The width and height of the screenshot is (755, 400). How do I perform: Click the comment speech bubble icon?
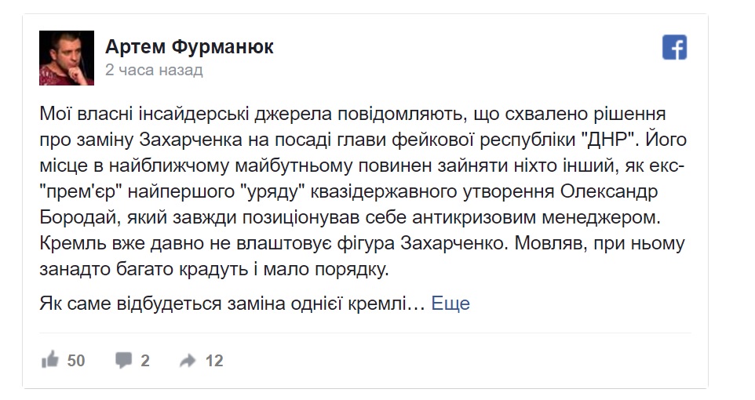(x=123, y=360)
